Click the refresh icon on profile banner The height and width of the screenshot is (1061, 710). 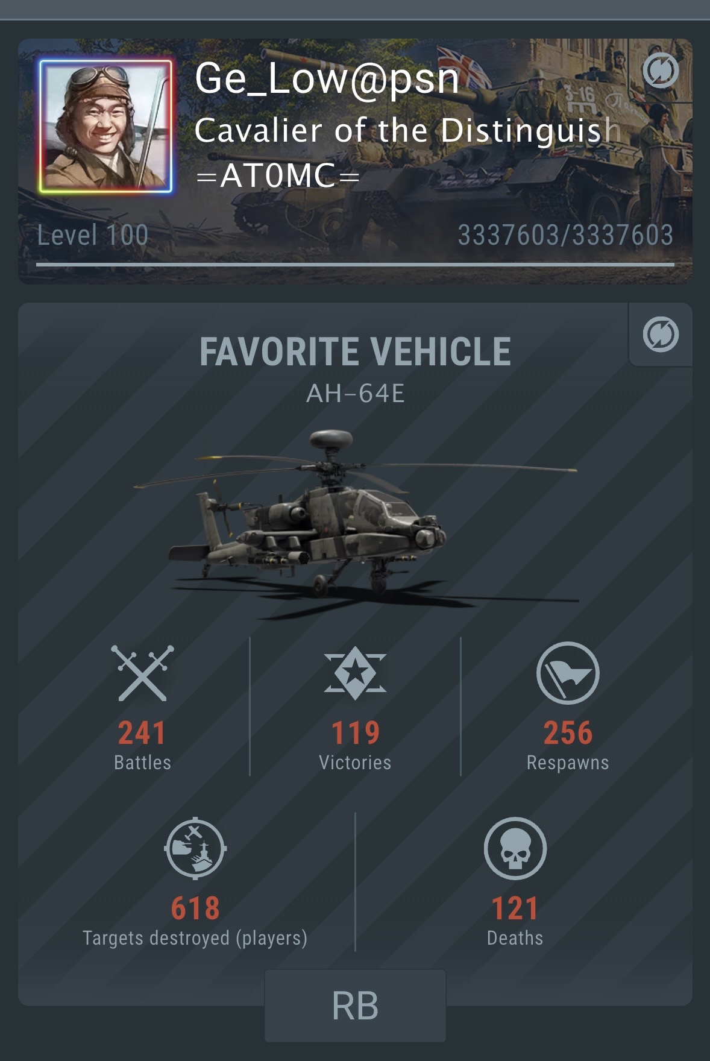coord(661,71)
